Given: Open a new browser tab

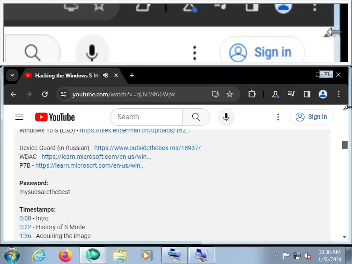Looking at the screenshot, I should pyautogui.click(x=132, y=75).
